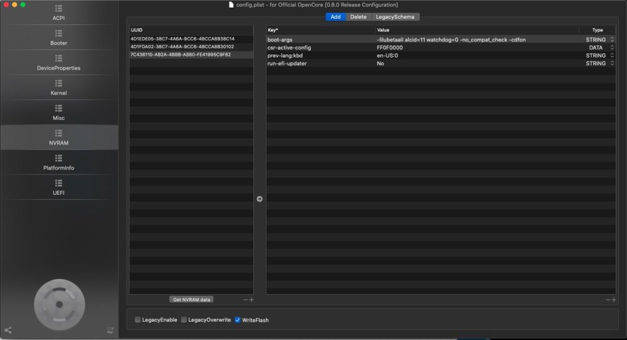Click the Get NVRAM data button

tap(191, 300)
